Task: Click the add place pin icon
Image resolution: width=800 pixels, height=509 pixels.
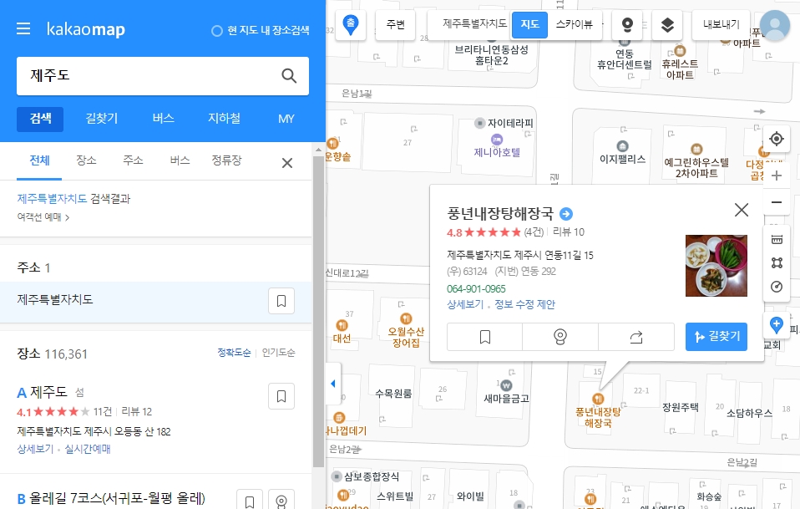Action: [x=776, y=324]
